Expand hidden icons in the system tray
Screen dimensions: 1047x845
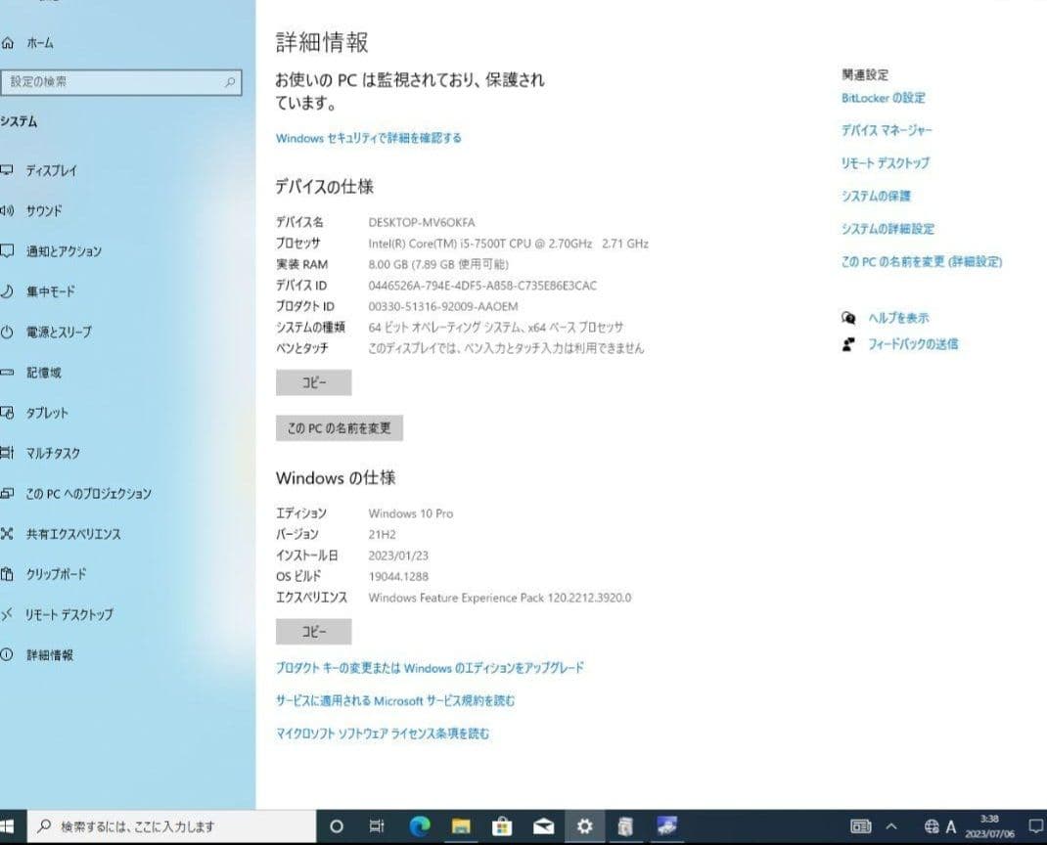890,826
